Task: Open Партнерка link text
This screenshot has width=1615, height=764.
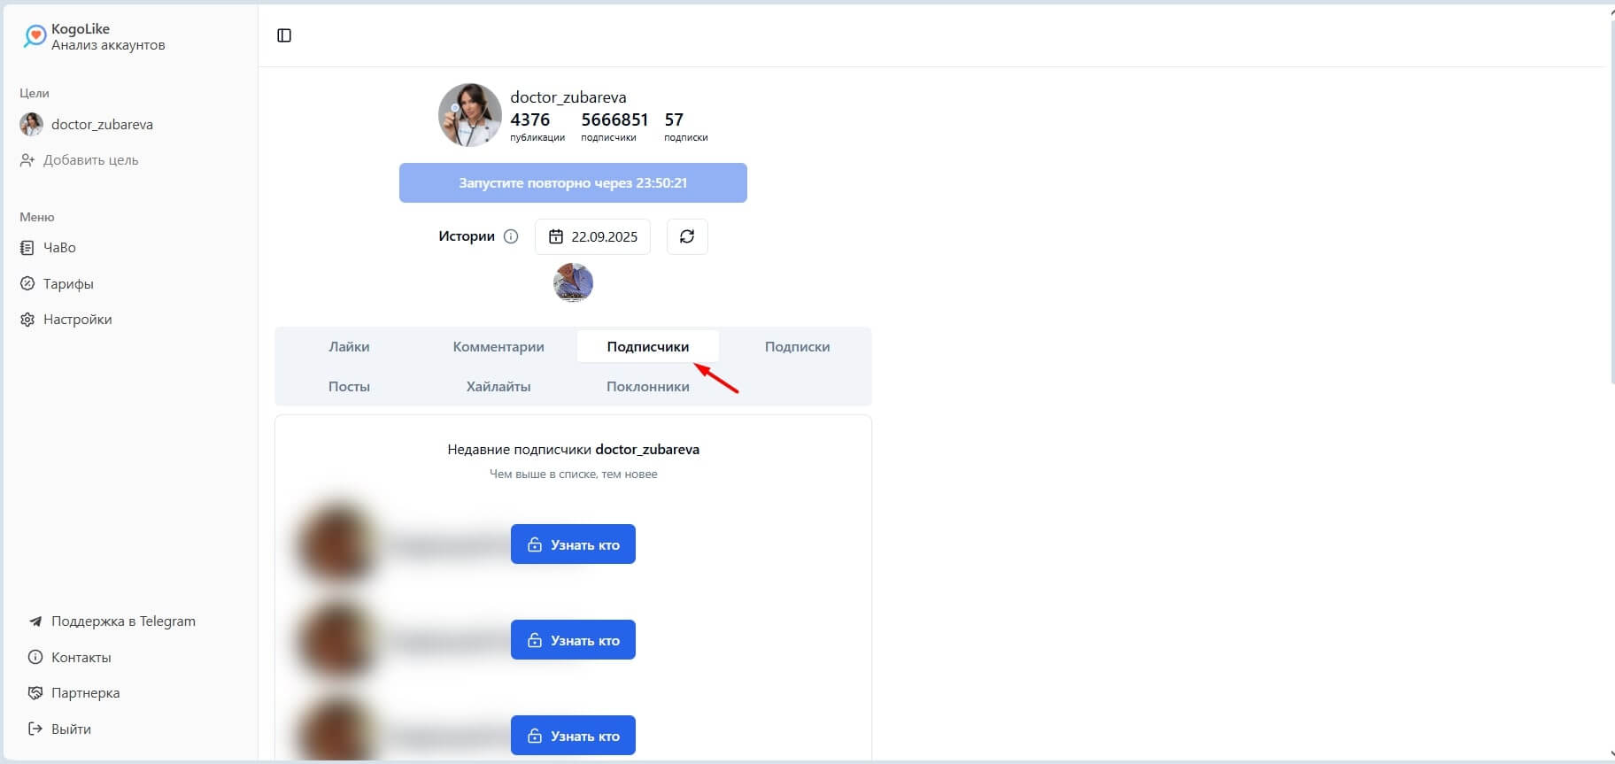Action: click(x=86, y=693)
